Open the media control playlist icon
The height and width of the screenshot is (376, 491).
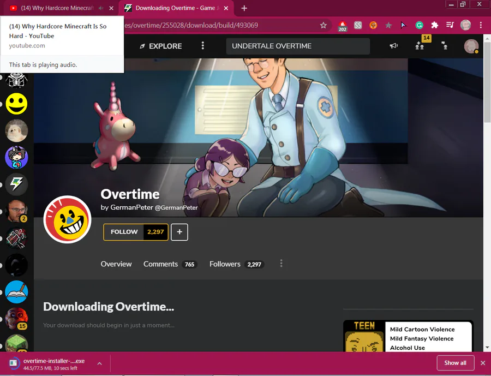(450, 26)
